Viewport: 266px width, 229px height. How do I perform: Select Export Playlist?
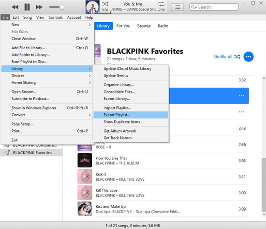pyautogui.click(x=131, y=115)
